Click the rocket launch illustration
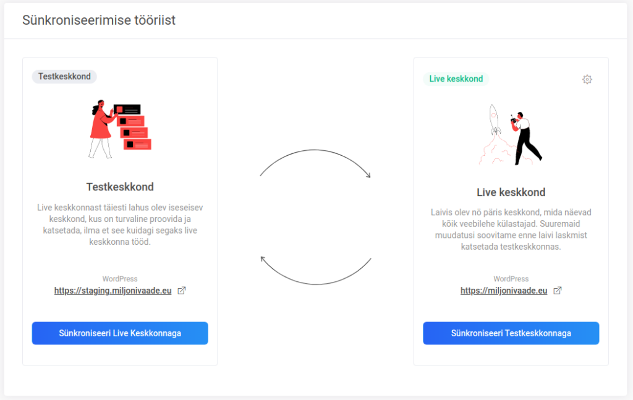Image resolution: width=633 pixels, height=400 pixels. coord(511,135)
